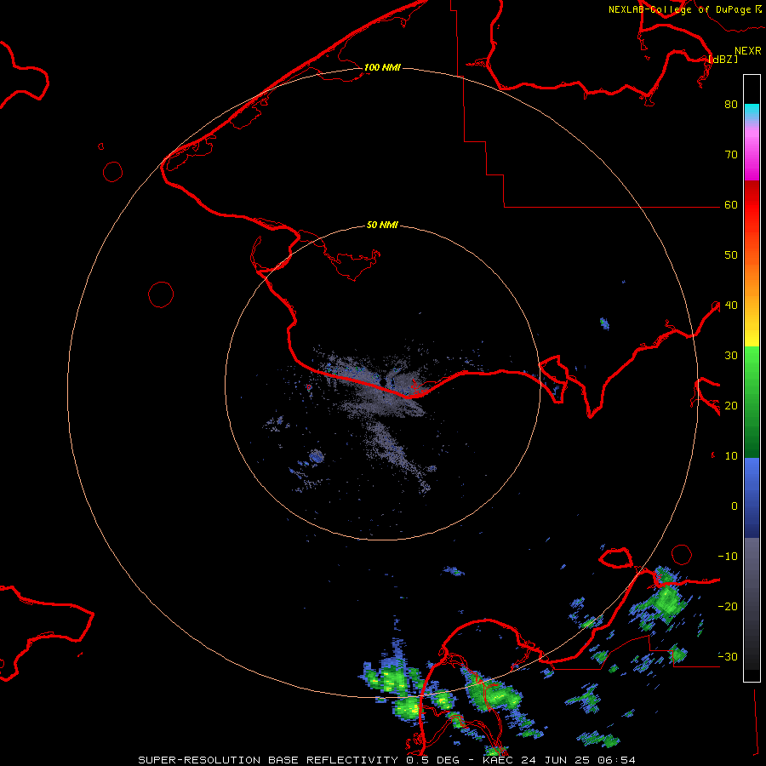
Task: Click the 80 dBZ scale label
Action: tap(731, 105)
